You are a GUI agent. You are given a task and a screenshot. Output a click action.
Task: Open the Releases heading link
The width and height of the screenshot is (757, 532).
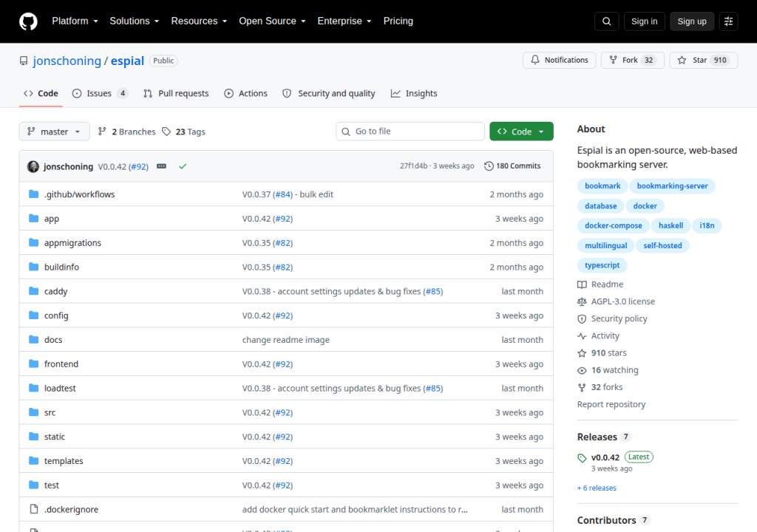pos(597,437)
